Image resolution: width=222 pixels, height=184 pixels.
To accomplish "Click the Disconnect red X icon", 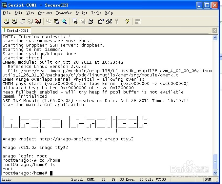I will pyautogui.click(x=38, y=21).
